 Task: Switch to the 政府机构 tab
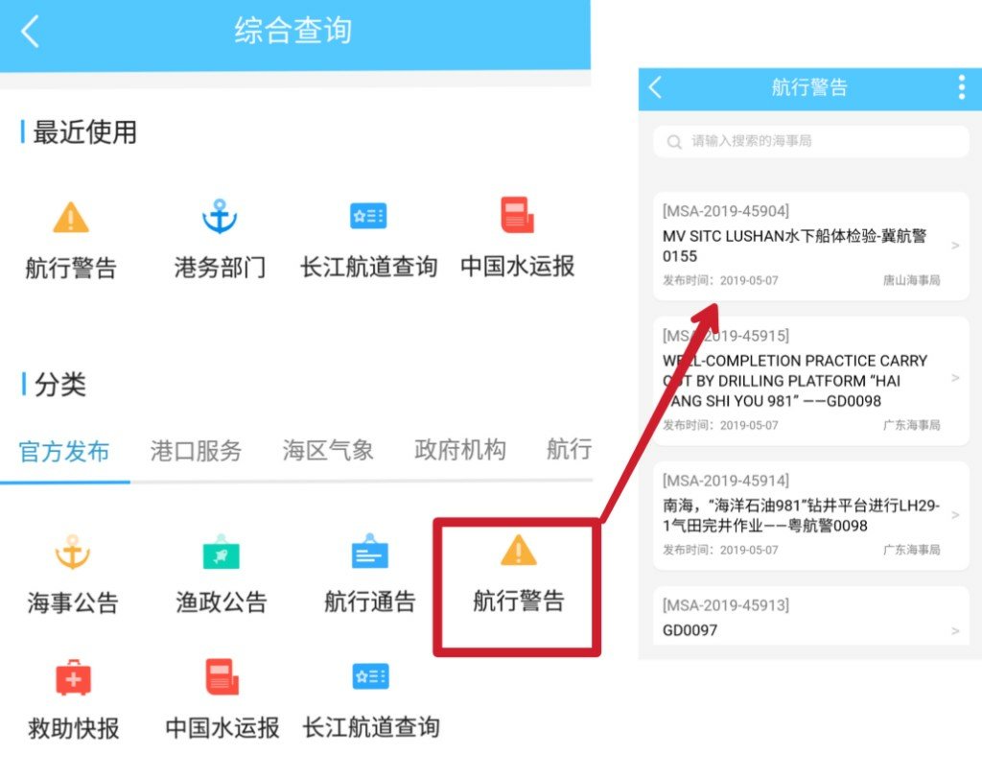click(x=457, y=450)
